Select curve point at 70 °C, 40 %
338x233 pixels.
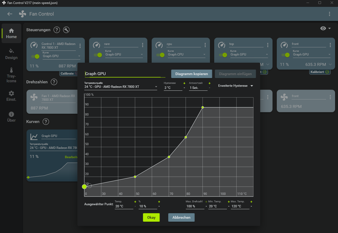coord(169,157)
